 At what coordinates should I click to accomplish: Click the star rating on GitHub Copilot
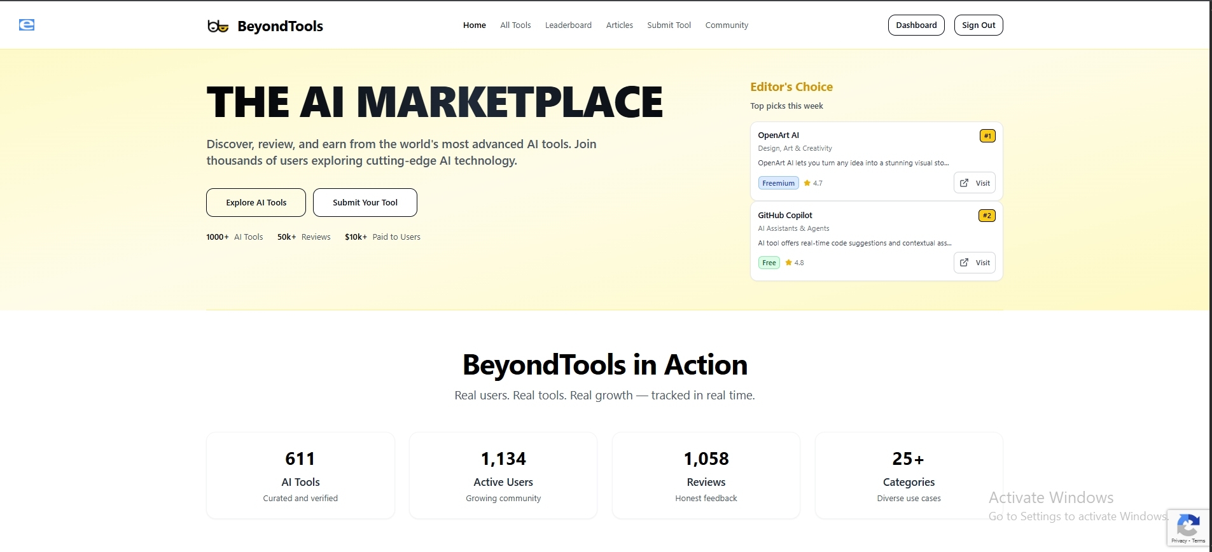coord(794,263)
